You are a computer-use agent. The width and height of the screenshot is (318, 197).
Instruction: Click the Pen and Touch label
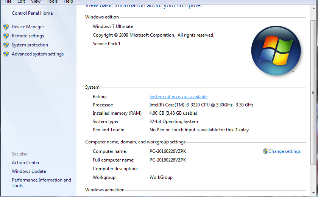(108, 130)
